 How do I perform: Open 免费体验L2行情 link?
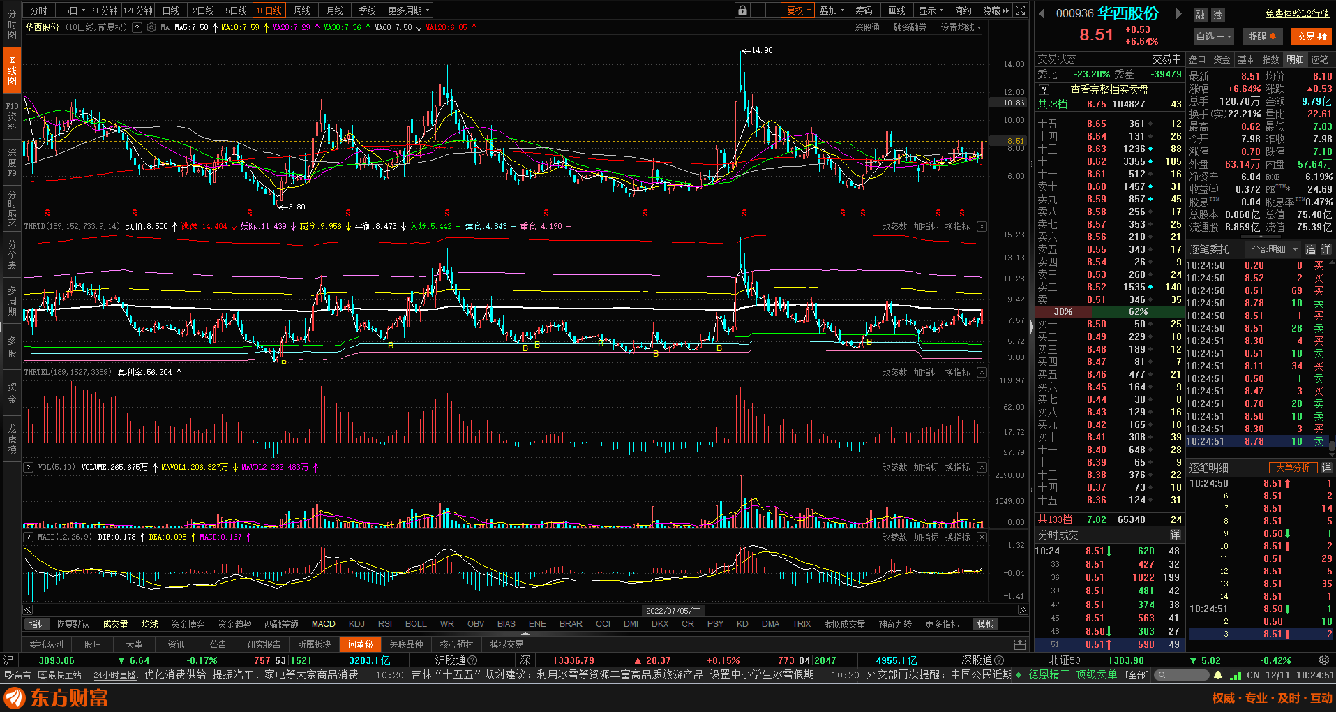tap(1298, 13)
